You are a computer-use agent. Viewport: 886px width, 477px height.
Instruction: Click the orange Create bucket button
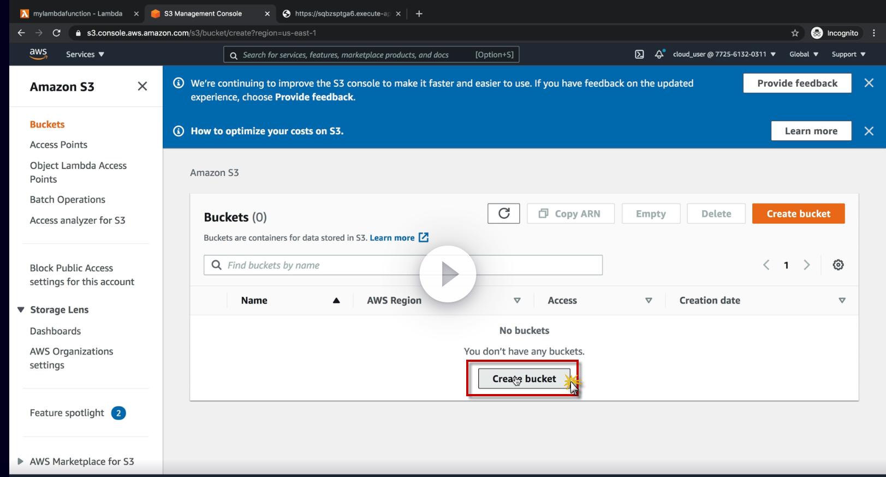[x=798, y=213]
